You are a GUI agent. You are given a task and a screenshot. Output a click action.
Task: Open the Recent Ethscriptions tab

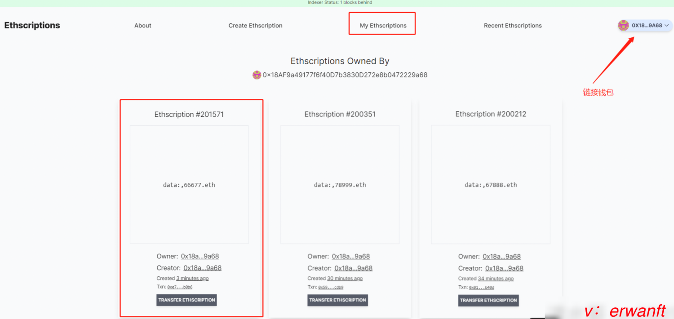(513, 26)
